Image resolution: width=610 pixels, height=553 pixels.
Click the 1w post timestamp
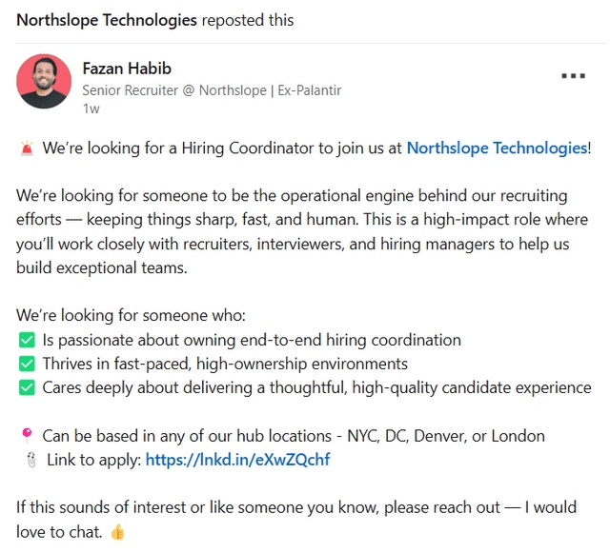click(x=91, y=109)
